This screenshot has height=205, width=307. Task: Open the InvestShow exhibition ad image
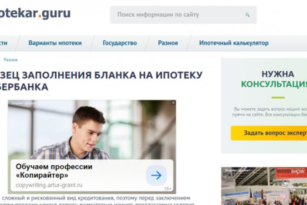[x=264, y=186]
